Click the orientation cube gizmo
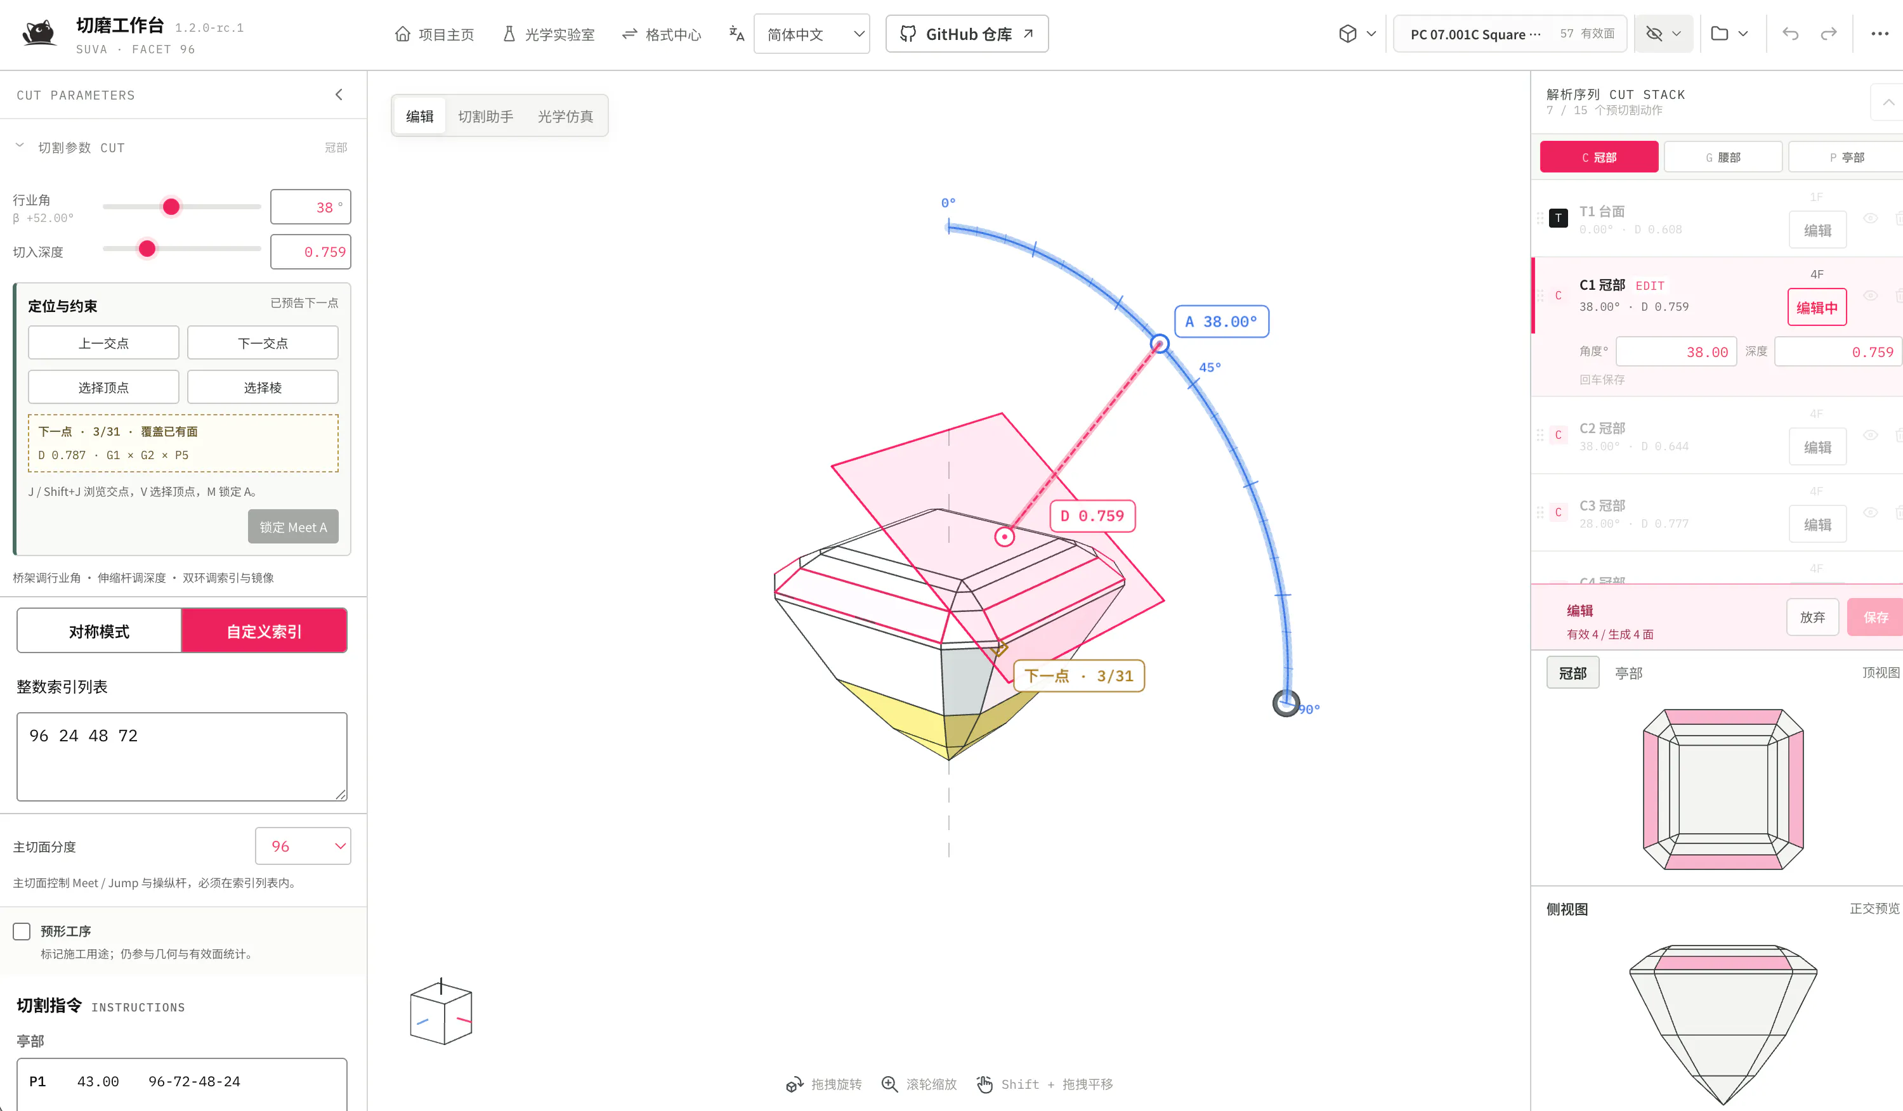This screenshot has width=1903, height=1111. 441,1013
